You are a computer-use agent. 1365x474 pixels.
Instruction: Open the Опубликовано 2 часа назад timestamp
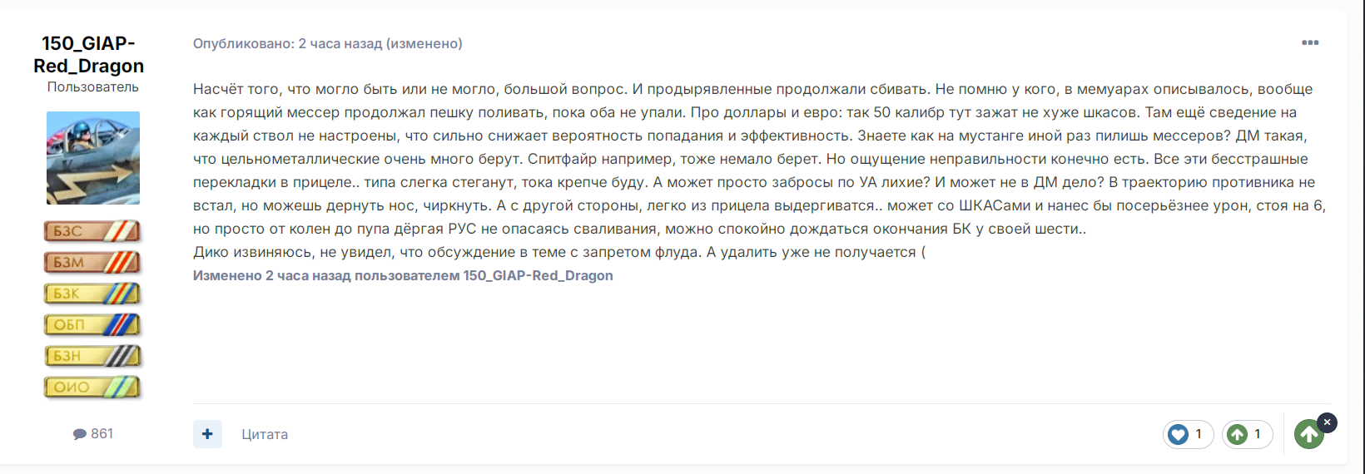tap(287, 43)
